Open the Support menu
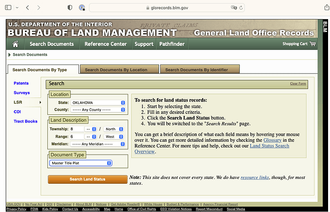 coord(144,44)
